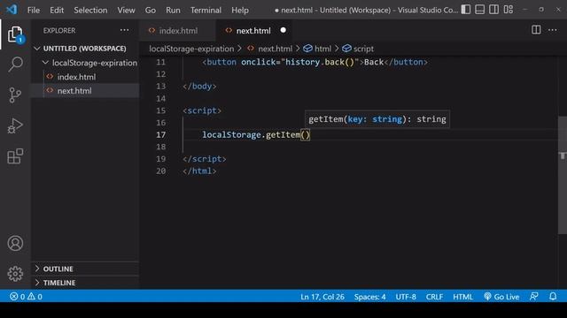Open the File menu
This screenshot has width=567, height=318.
coord(34,10)
